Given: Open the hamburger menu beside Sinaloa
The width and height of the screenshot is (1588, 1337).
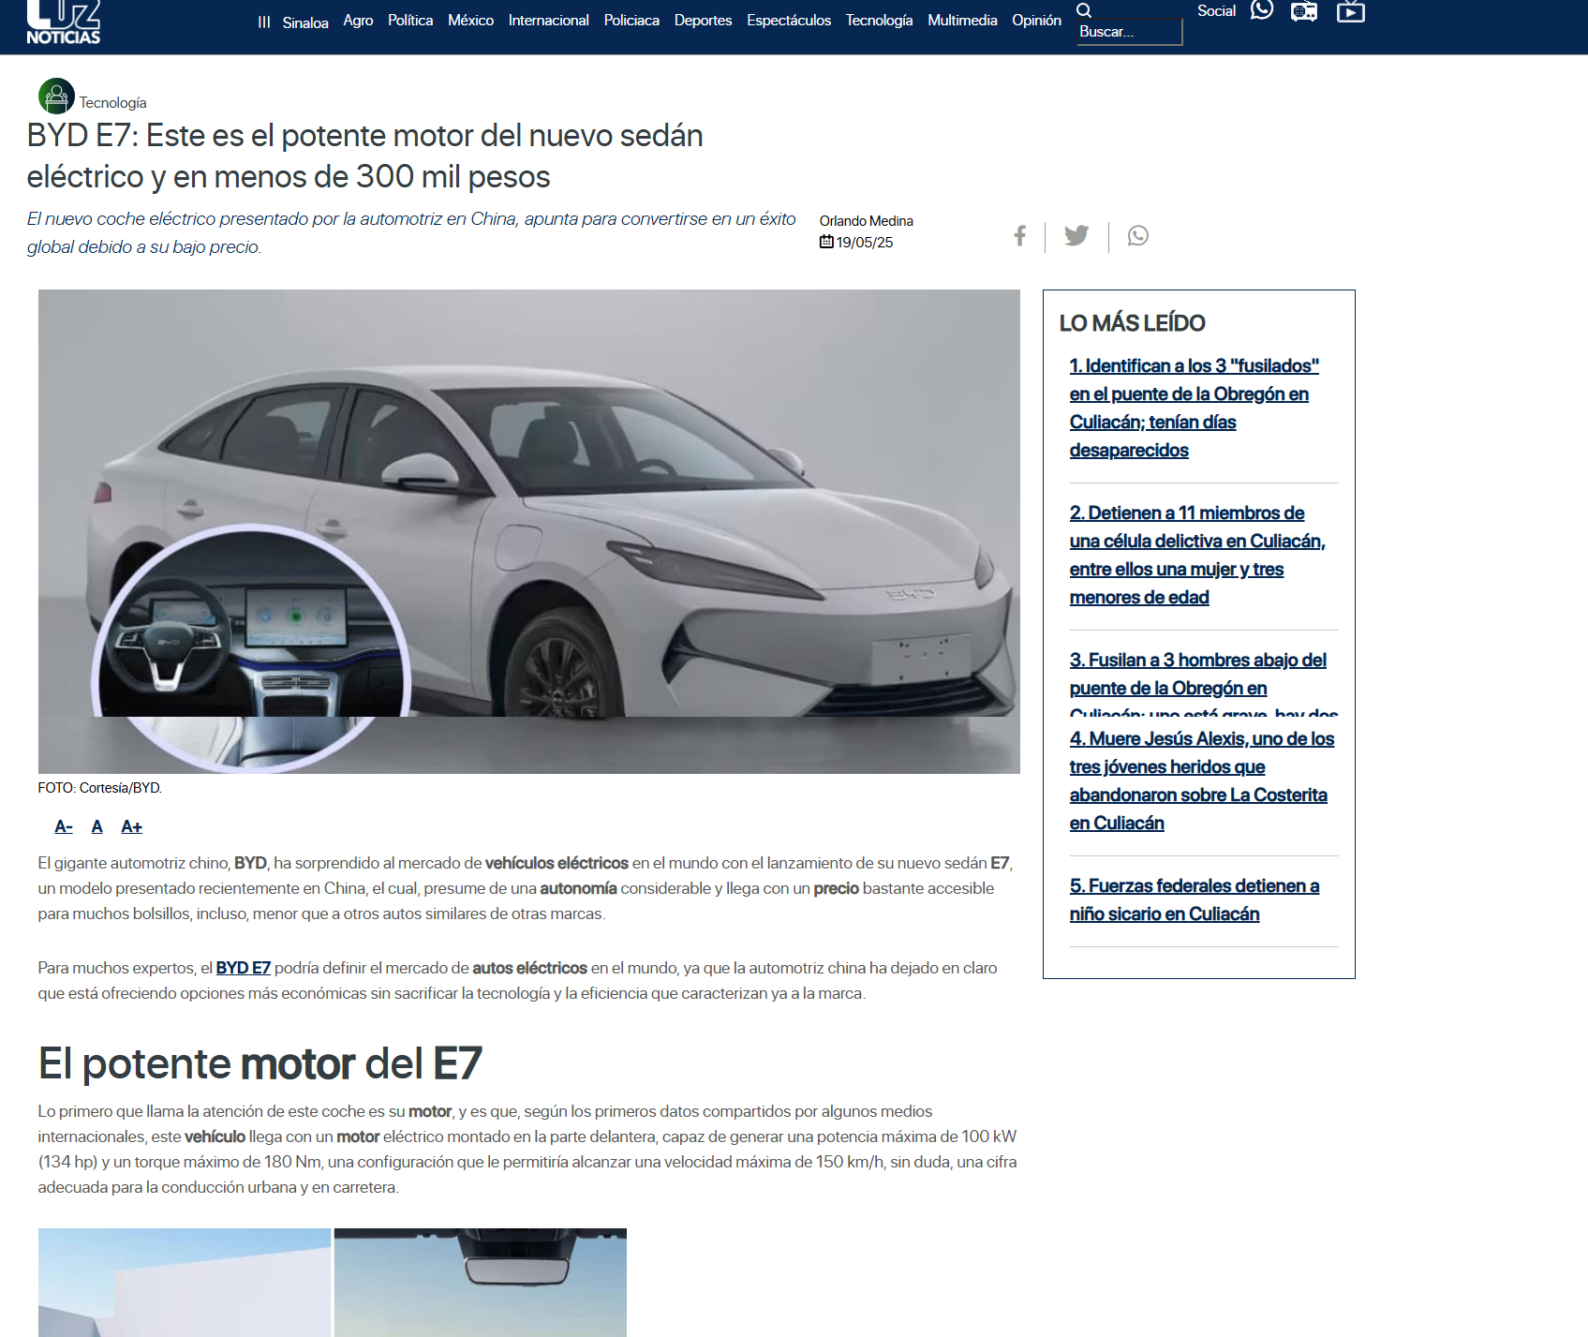Looking at the screenshot, I should (x=264, y=22).
